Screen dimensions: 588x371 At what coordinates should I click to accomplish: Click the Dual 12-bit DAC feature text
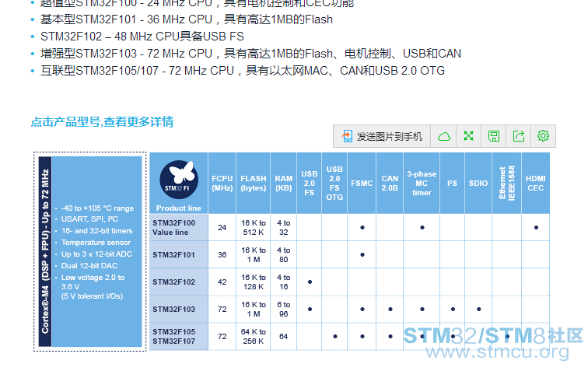point(89,265)
